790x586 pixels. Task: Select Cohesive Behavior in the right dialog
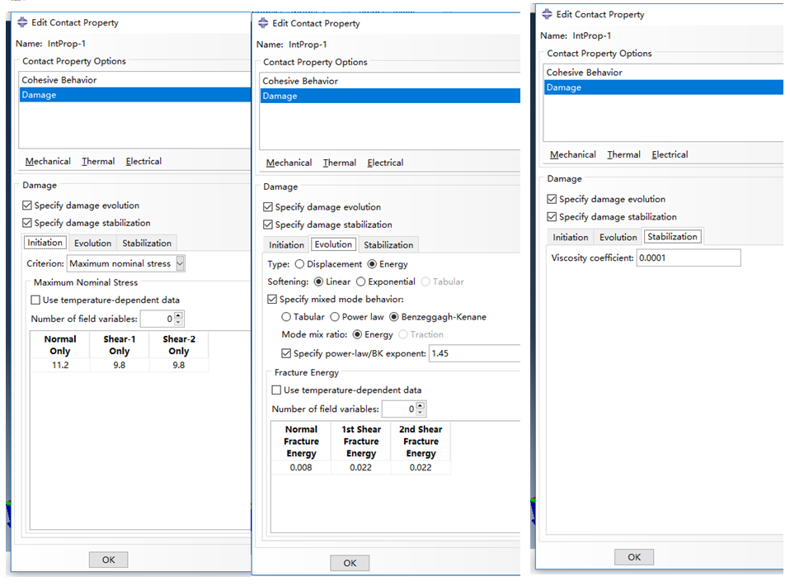664,72
